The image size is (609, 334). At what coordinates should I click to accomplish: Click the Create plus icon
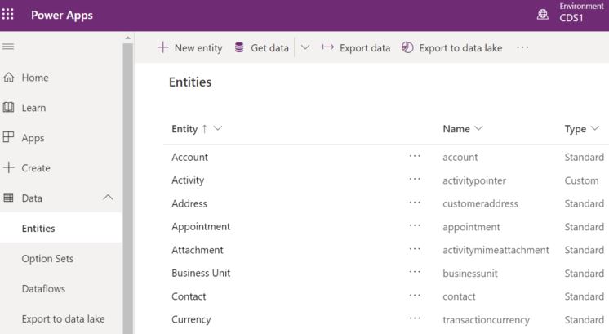pyautogui.click(x=8, y=167)
